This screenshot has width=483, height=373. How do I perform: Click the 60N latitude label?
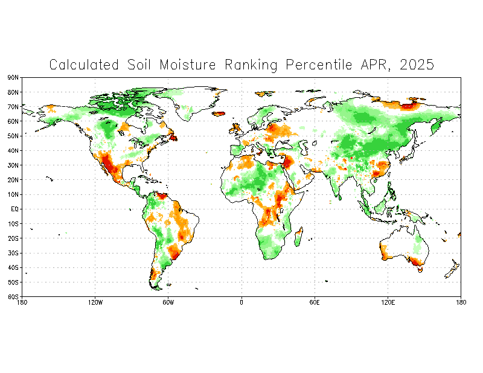(13, 121)
